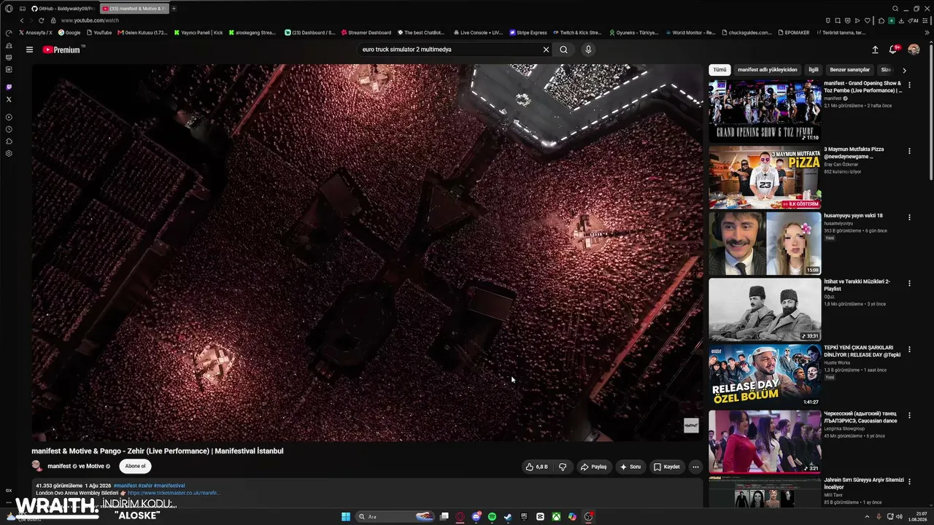Click the #zehir hashtag
This screenshot has width=934, height=525.
(x=145, y=486)
